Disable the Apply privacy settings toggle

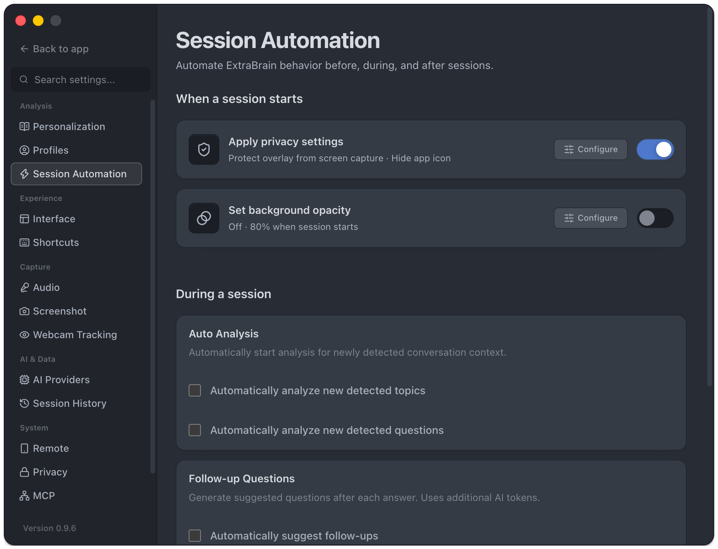click(655, 149)
